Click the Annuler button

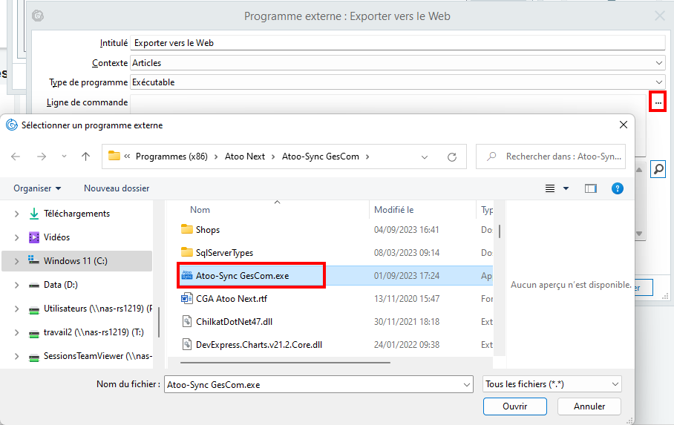click(589, 406)
